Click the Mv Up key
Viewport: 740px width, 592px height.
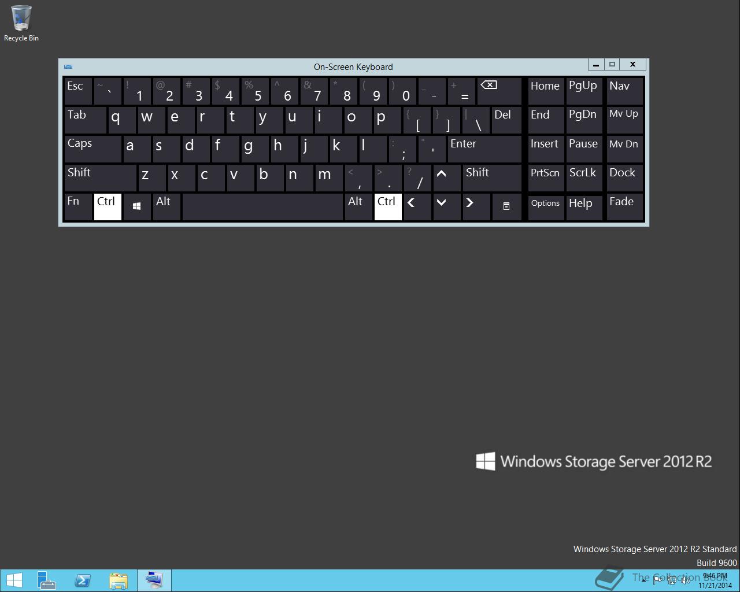(625, 120)
